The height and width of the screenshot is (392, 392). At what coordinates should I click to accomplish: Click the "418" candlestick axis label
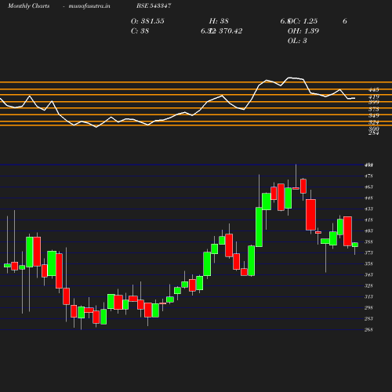coord(368,220)
